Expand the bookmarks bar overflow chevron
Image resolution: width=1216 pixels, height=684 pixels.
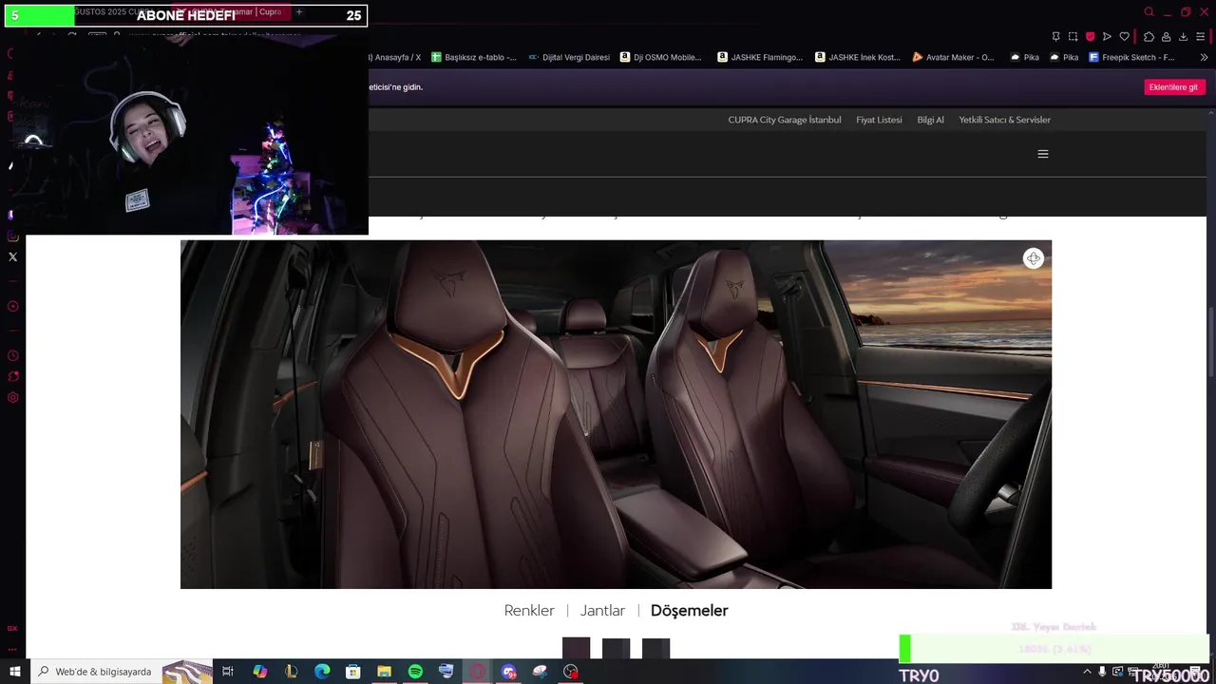pyautogui.click(x=1204, y=57)
